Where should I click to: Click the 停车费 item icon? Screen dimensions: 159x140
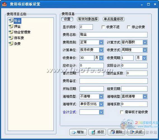[11, 38]
